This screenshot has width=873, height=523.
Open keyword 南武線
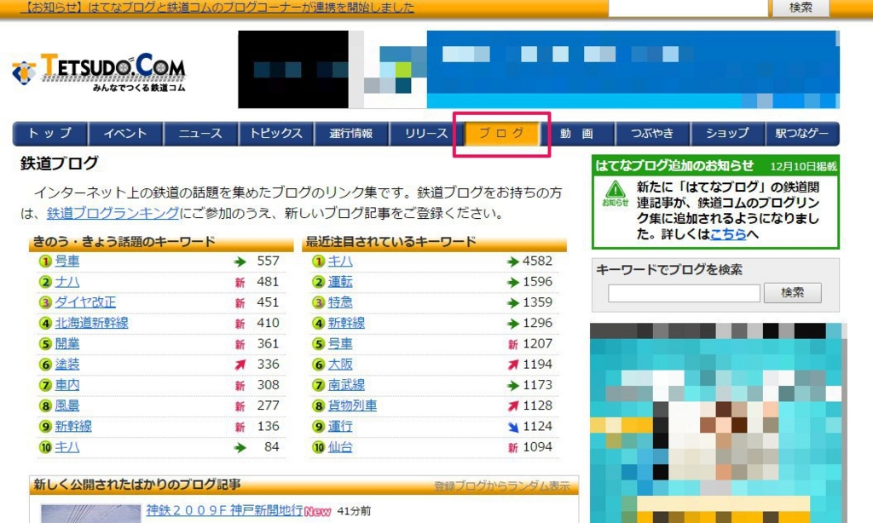(x=346, y=385)
